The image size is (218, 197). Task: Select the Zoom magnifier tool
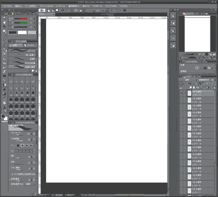point(4,18)
